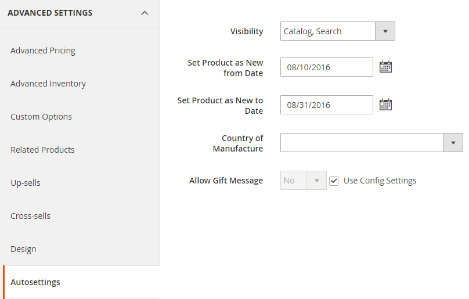Open the Allow Gift Message dropdown
The height and width of the screenshot is (299, 469).
(x=304, y=180)
